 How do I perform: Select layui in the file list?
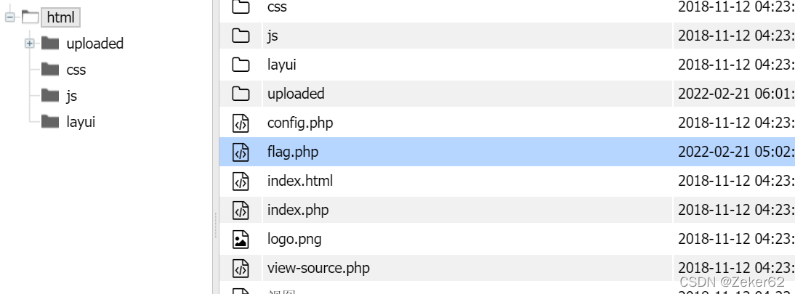click(x=282, y=65)
